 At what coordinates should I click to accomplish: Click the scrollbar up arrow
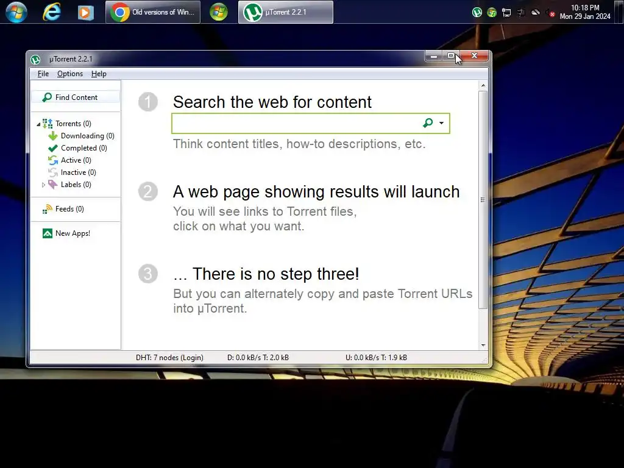click(483, 85)
